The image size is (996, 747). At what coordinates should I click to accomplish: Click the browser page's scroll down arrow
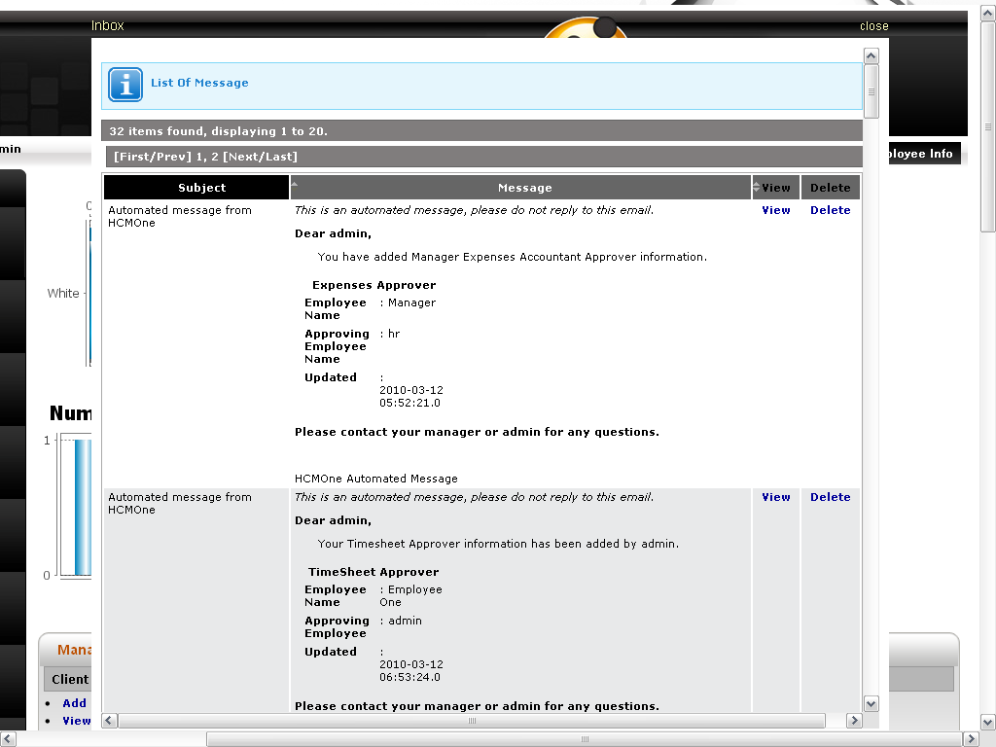click(x=988, y=723)
